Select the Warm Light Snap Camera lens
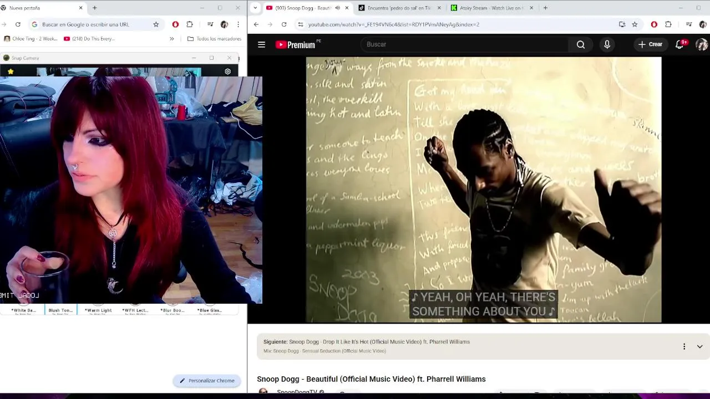The image size is (710, 399). [x=98, y=310]
